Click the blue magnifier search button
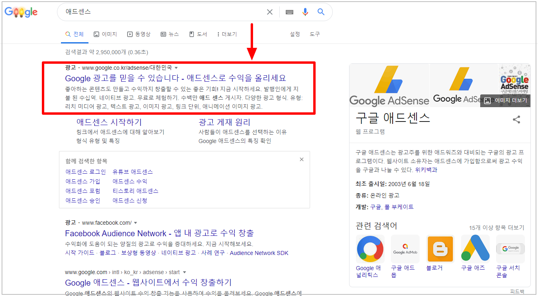Viewport: 538px width, 296px height. [321, 12]
